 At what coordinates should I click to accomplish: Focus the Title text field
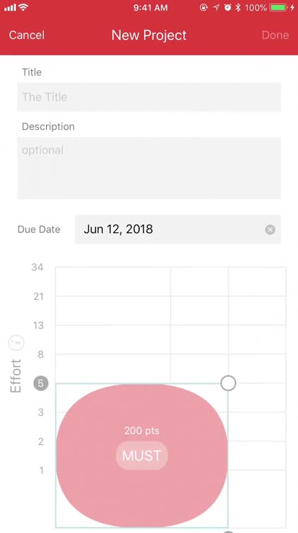pyautogui.click(x=149, y=97)
